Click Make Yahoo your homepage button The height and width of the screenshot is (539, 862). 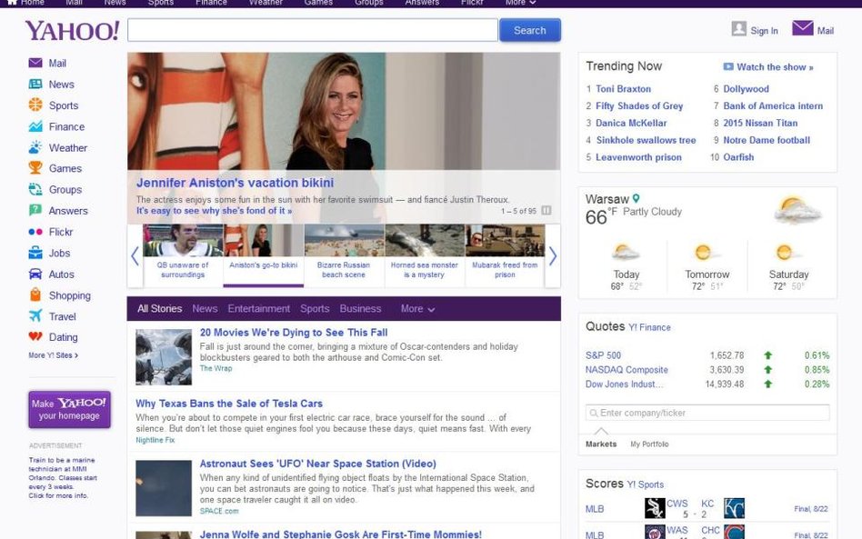click(x=69, y=409)
